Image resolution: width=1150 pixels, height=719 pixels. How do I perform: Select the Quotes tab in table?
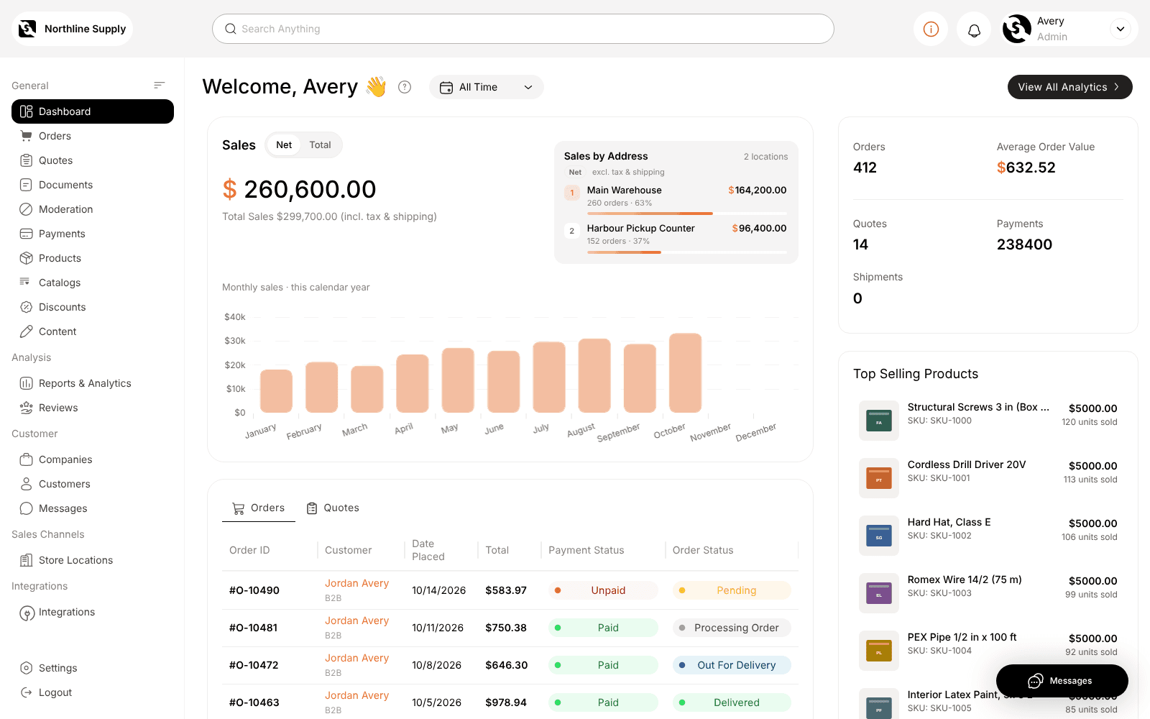(333, 508)
